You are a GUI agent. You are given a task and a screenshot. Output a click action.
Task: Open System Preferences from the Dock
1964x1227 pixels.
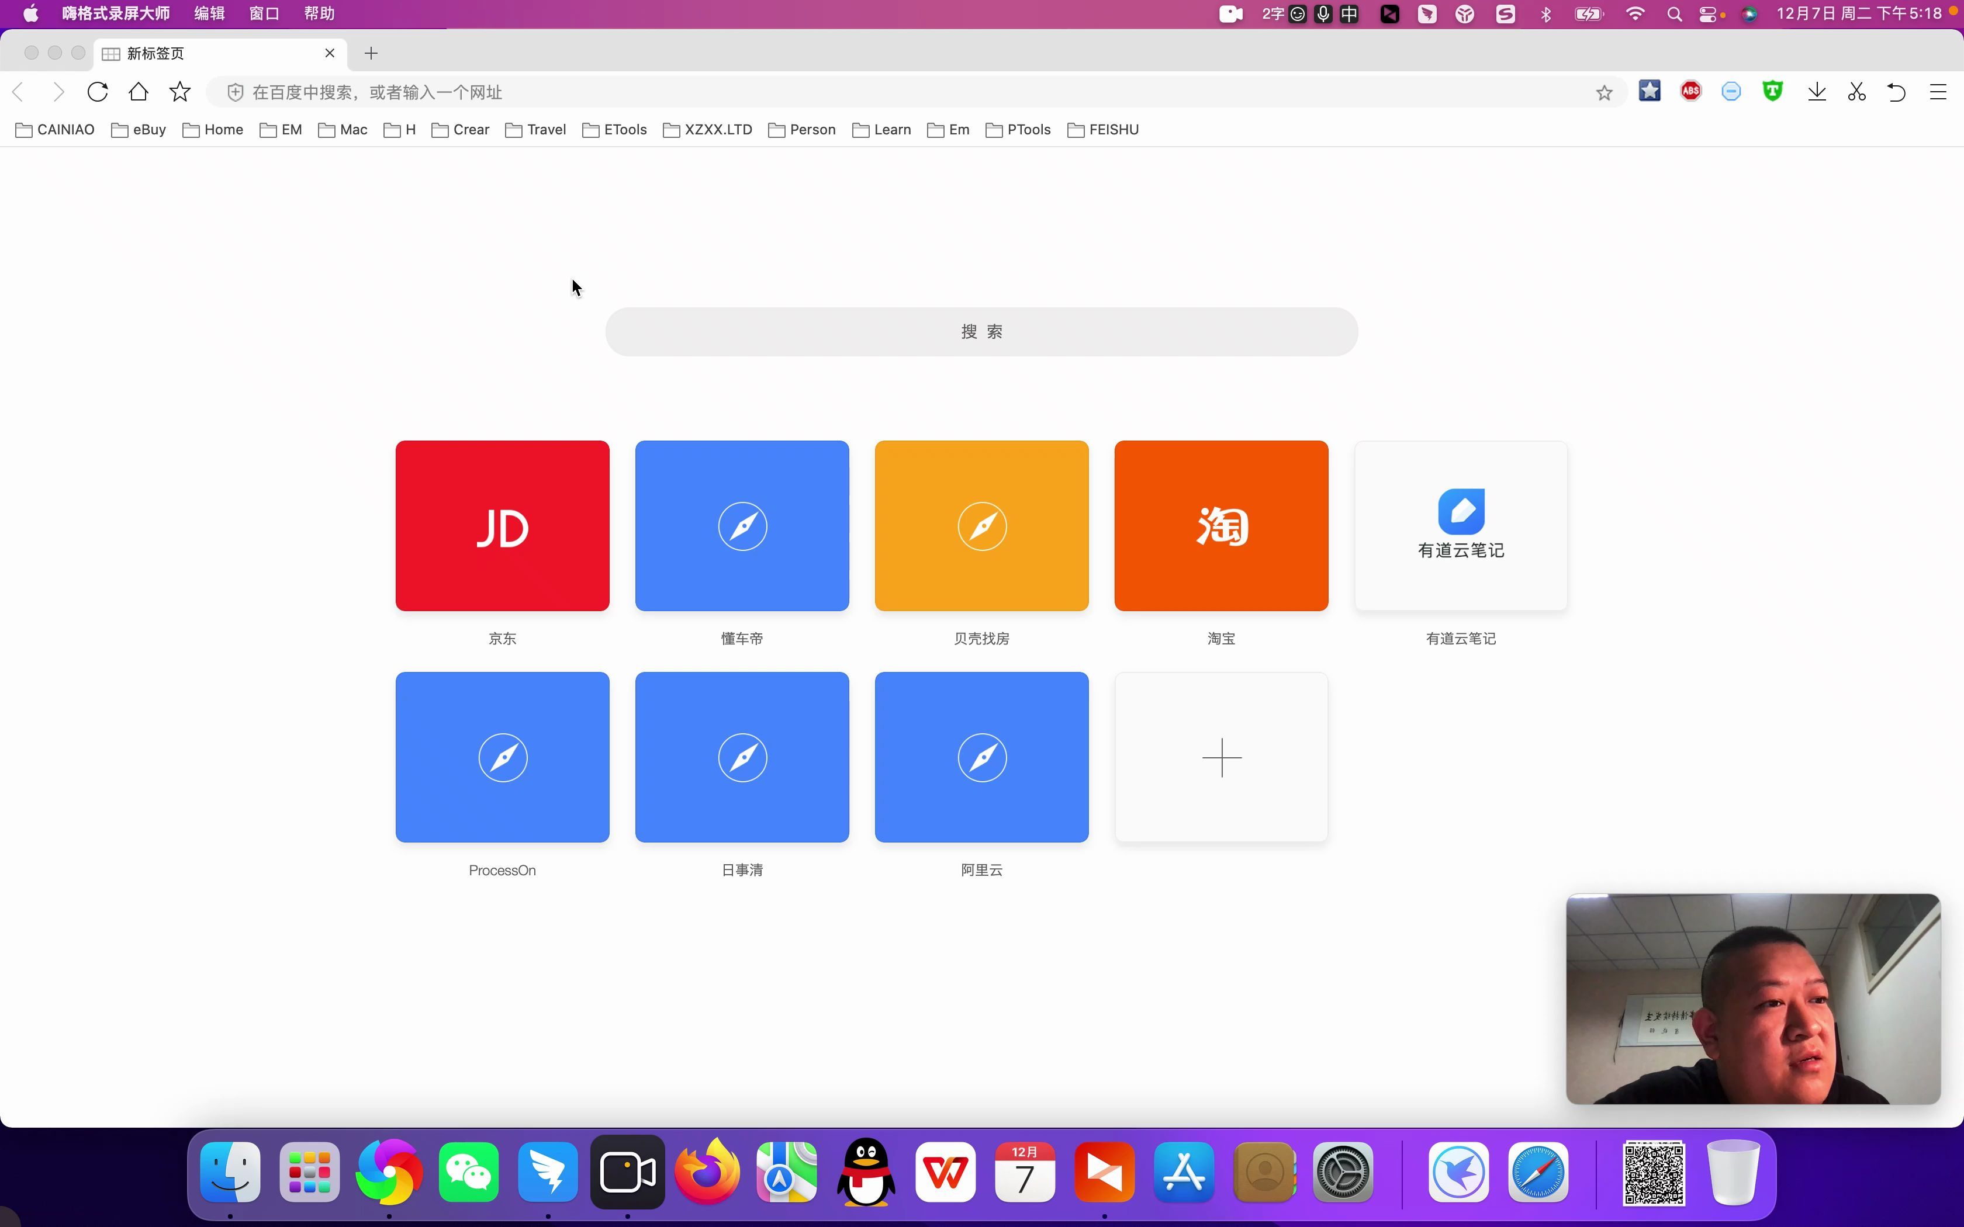point(1343,1173)
